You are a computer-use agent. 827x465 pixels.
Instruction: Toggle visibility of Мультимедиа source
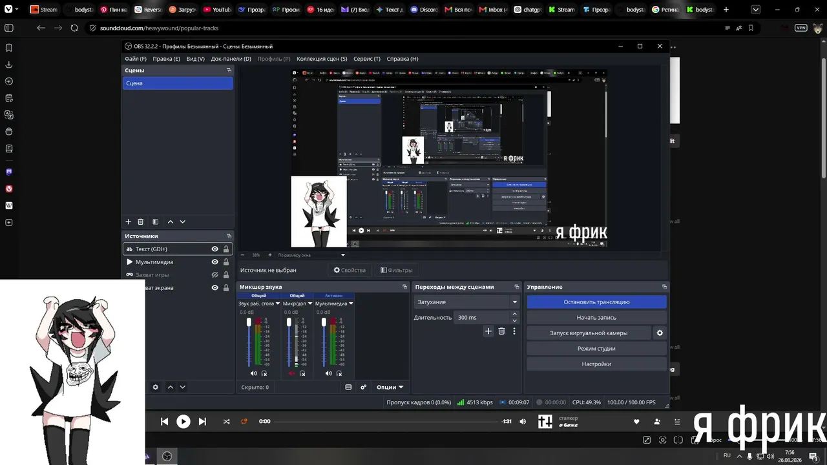pyautogui.click(x=215, y=262)
